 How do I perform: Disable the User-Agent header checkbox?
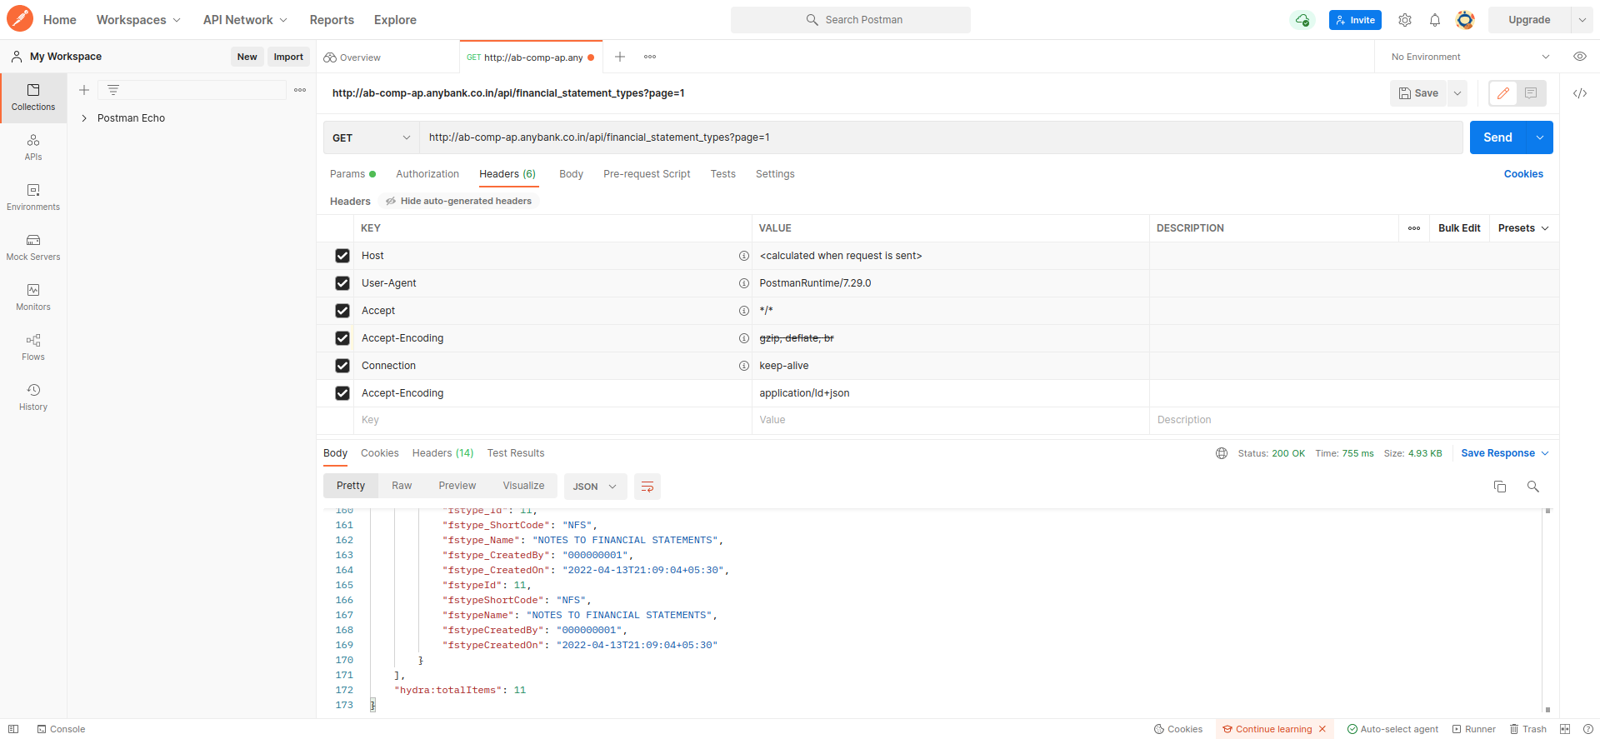[342, 283]
